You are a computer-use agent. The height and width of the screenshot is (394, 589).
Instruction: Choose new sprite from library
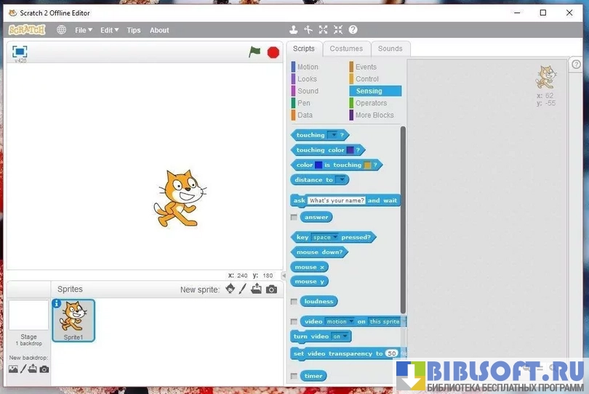[x=231, y=289]
